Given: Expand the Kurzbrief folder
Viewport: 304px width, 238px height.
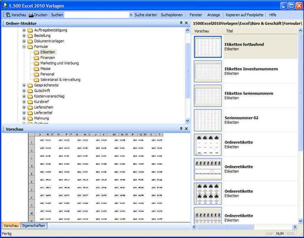Looking at the screenshot, I should (x=24, y=102).
